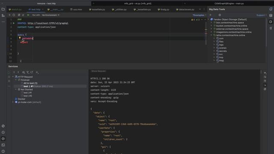The height and width of the screenshot is (154, 274).
Task: Expand the scenes folder in storage tree
Action: coord(214,48)
